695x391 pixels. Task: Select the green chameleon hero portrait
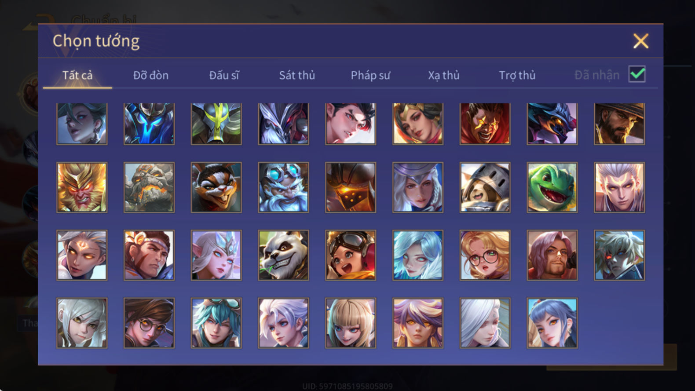552,187
